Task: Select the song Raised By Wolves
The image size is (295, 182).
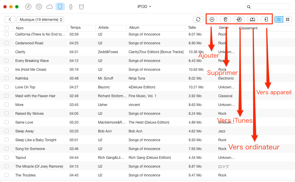Action: click(x=29, y=114)
